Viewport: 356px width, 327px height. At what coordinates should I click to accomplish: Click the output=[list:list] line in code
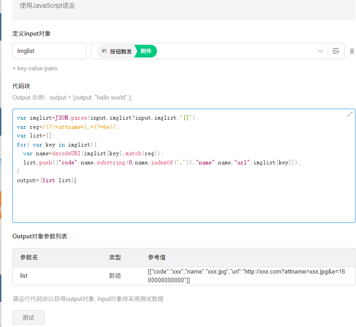coord(46,180)
